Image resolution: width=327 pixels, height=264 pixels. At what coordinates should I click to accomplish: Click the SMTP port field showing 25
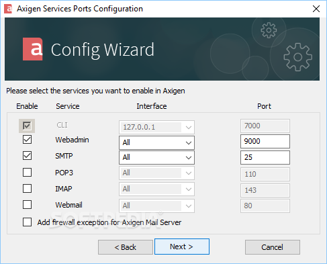(x=265, y=157)
